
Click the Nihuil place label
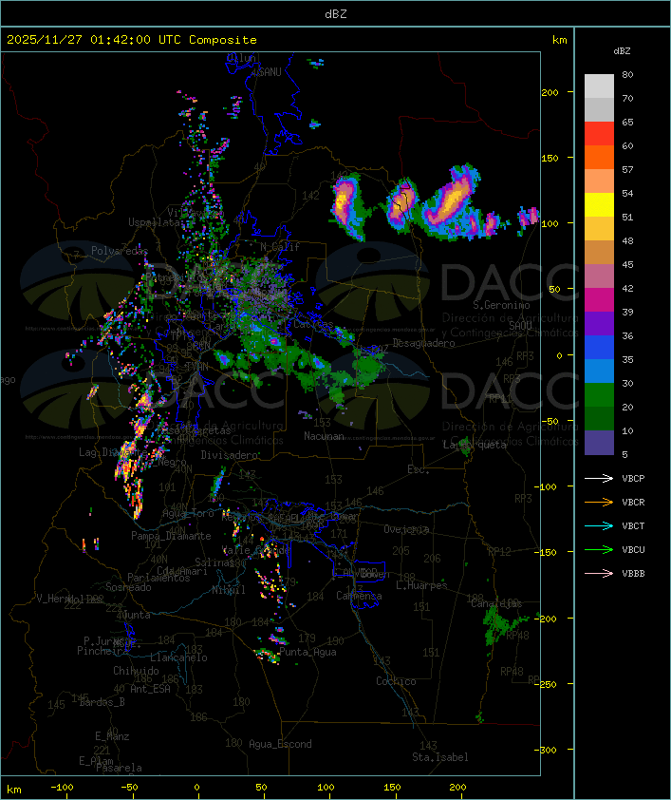click(229, 590)
